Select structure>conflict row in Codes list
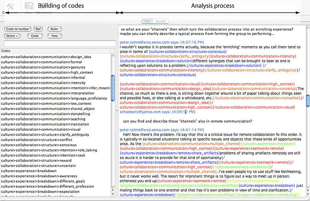Image resolution: width=310 pixels, height=201 pixels. click(x=55, y=140)
